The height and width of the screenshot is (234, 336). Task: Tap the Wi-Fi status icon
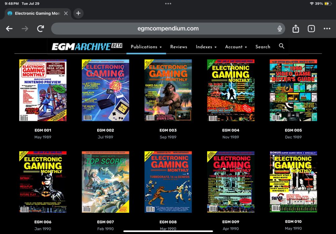(311, 4)
